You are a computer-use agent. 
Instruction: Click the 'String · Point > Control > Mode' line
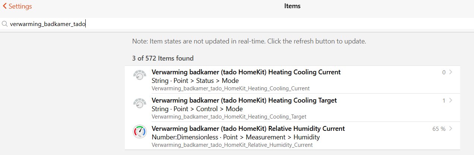[197, 109]
